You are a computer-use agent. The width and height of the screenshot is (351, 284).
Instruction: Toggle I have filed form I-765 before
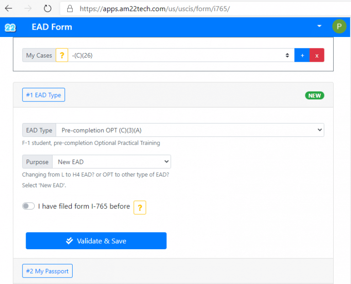[28, 206]
